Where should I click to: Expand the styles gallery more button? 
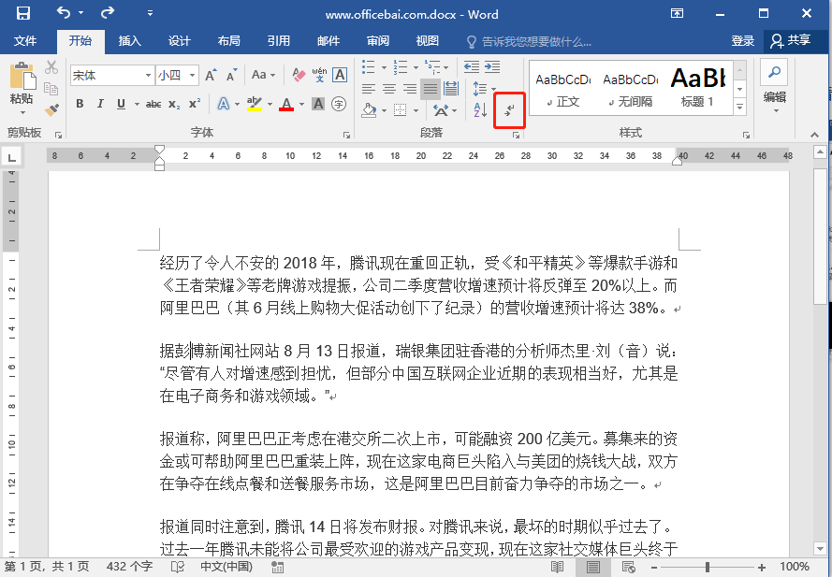[x=739, y=108]
